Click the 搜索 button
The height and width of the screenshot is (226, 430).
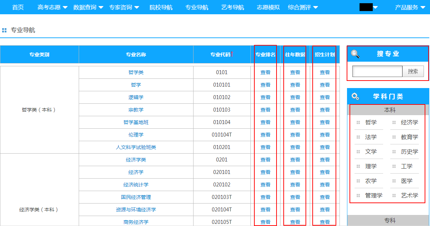point(413,71)
